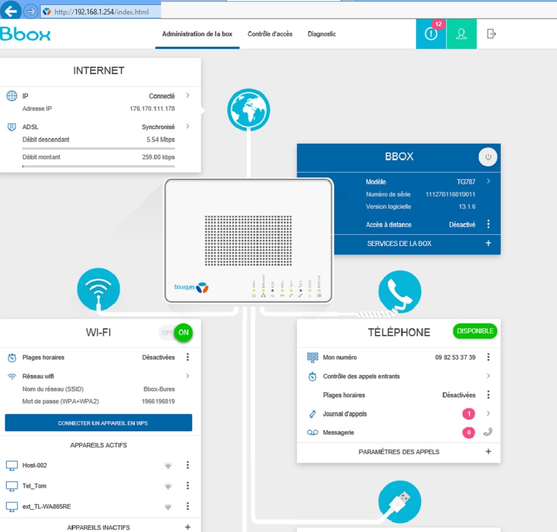Switch to Contrôle d'accès tab
The height and width of the screenshot is (532, 557).
pyautogui.click(x=270, y=34)
